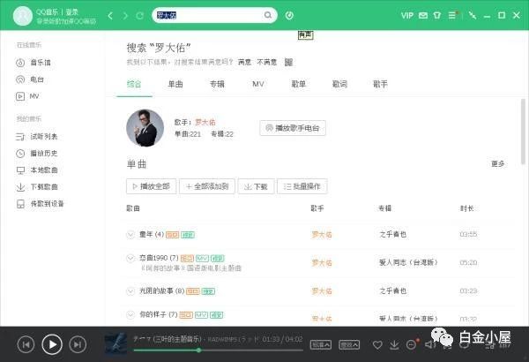Click the results vertical scrollbar
Image resolution: width=529 pixels, height=362 pixels.
click(523, 132)
